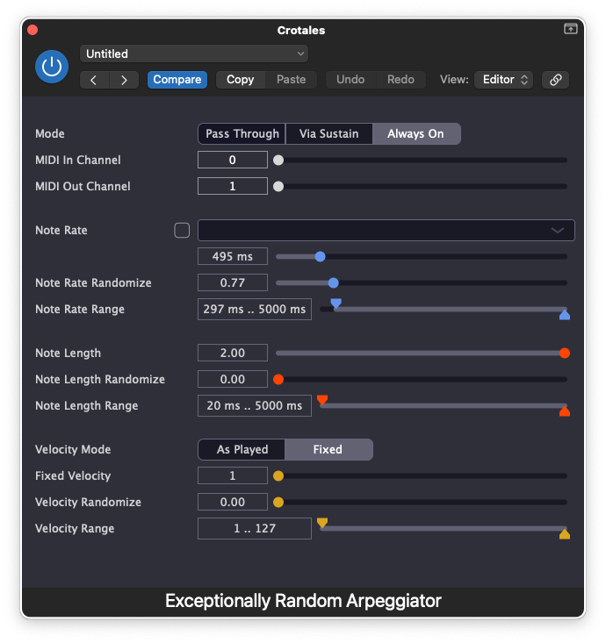Click the 495 ms value field
The height and width of the screenshot is (643, 606).
(233, 256)
